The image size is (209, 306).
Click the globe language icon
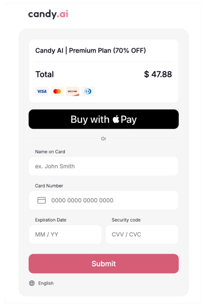click(x=32, y=283)
